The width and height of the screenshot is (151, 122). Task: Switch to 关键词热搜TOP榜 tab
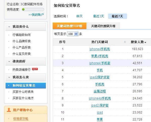[70, 26]
